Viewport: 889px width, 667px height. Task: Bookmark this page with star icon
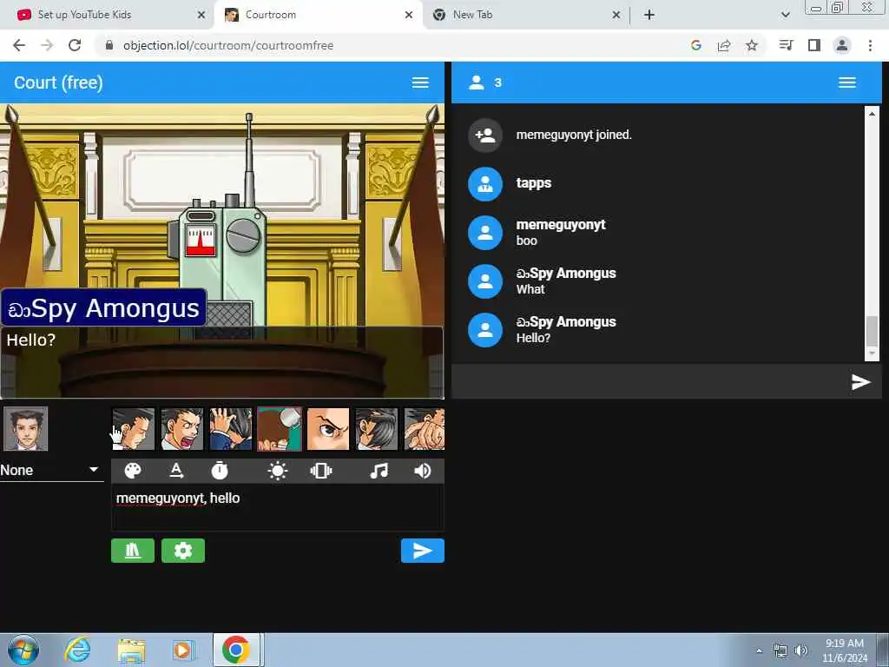[752, 45]
